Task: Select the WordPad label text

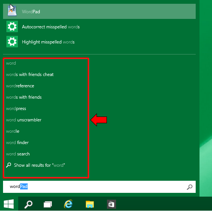Action: click(x=31, y=12)
